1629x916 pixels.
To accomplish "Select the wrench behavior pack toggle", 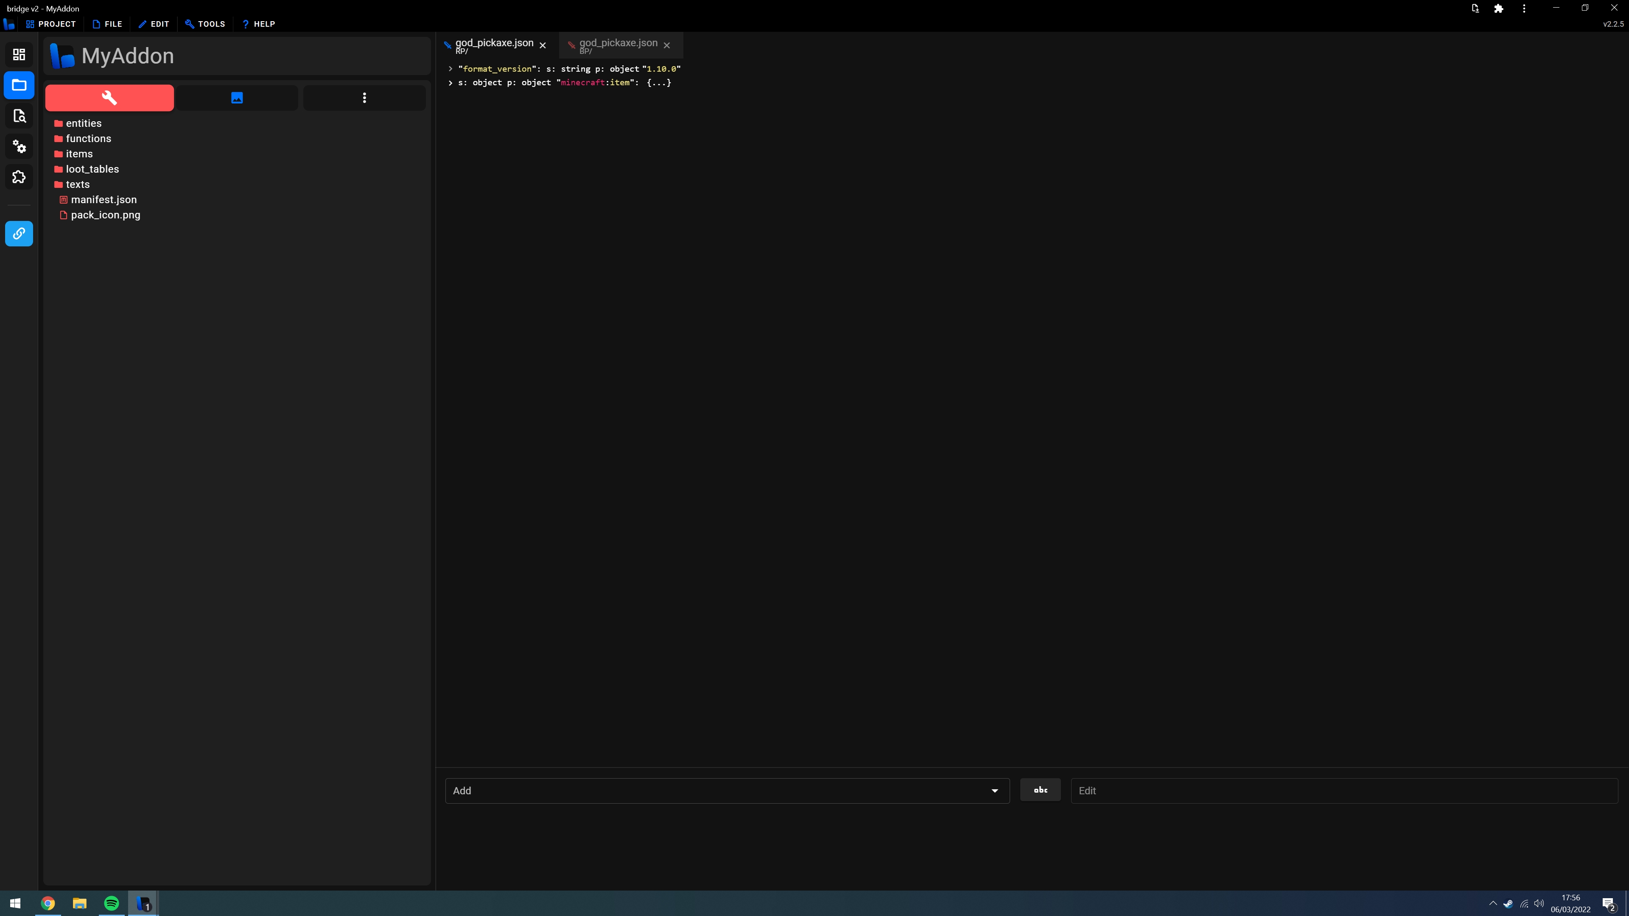I will [x=109, y=98].
